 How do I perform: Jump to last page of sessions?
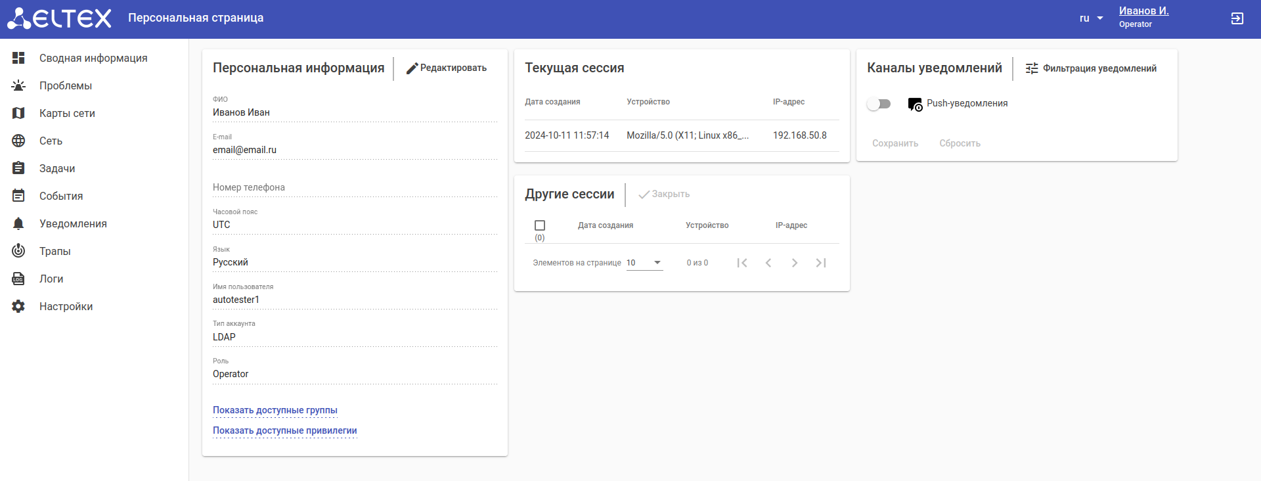click(821, 263)
